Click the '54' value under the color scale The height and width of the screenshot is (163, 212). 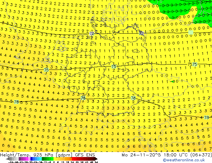click(x=96, y=162)
